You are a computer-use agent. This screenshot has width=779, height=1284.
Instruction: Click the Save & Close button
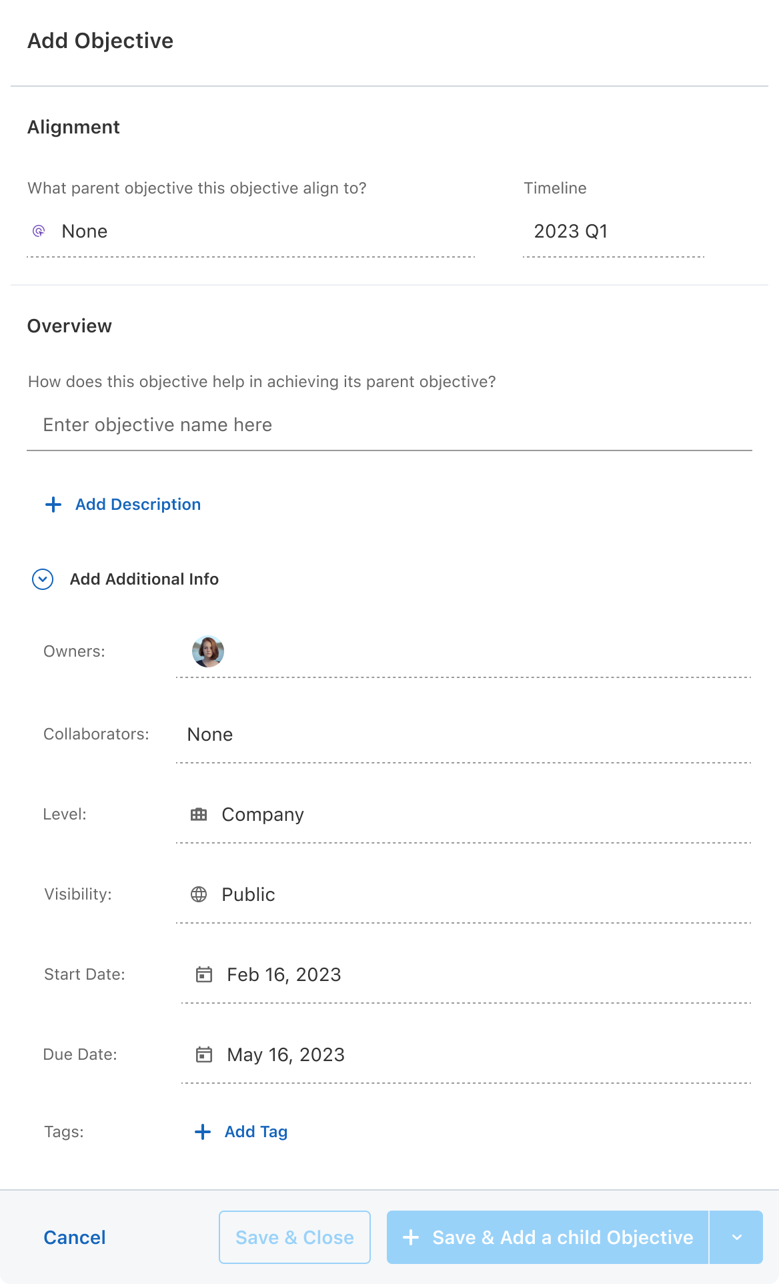[295, 1237]
